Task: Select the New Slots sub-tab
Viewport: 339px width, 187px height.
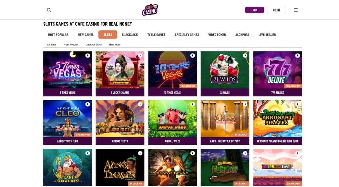Action: pos(115,44)
